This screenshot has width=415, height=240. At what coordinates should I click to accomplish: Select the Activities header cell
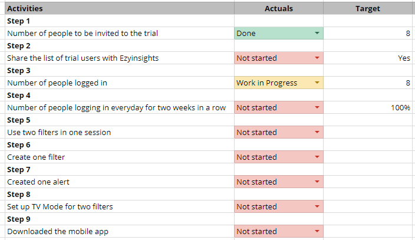pos(120,8)
